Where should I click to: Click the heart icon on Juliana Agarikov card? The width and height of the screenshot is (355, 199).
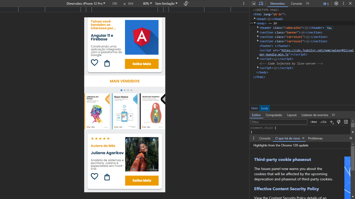tap(94, 176)
